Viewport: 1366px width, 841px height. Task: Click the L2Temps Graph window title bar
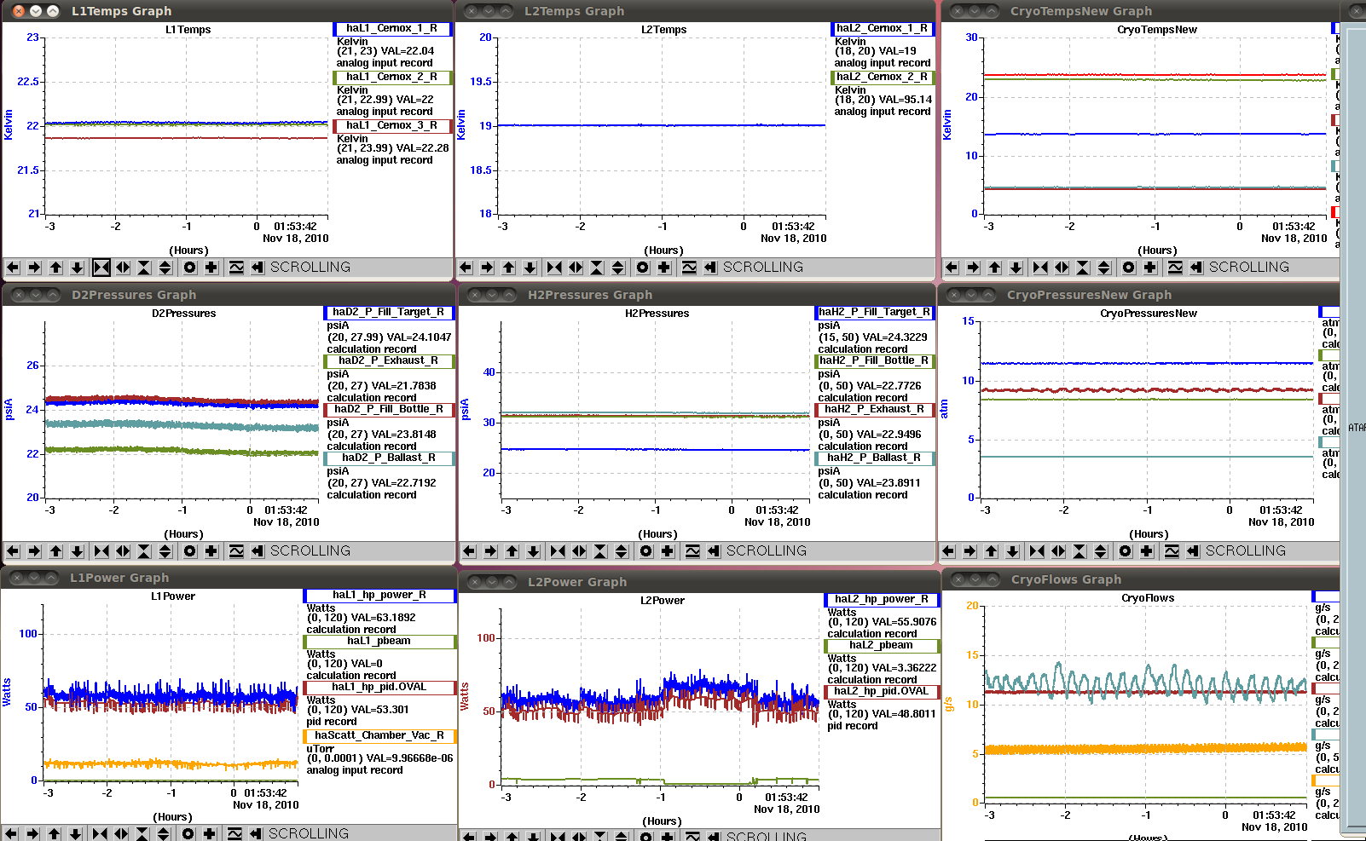697,11
